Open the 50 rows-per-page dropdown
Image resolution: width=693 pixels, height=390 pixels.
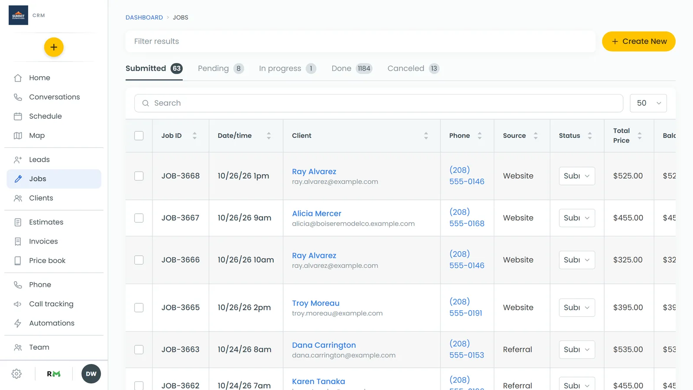coord(648,103)
